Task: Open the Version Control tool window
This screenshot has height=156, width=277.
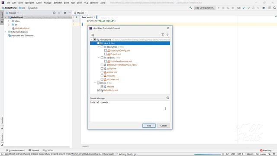Action: pos(16,150)
